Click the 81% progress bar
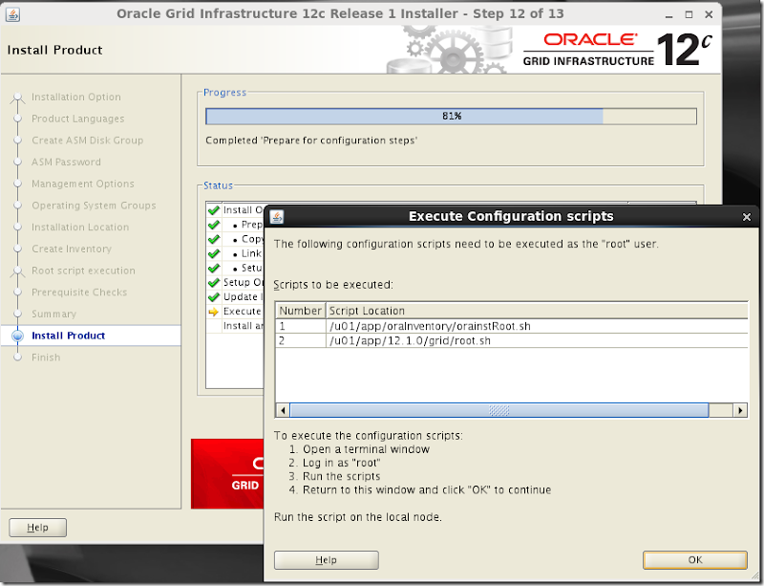The height and width of the screenshot is (586, 764). point(451,116)
